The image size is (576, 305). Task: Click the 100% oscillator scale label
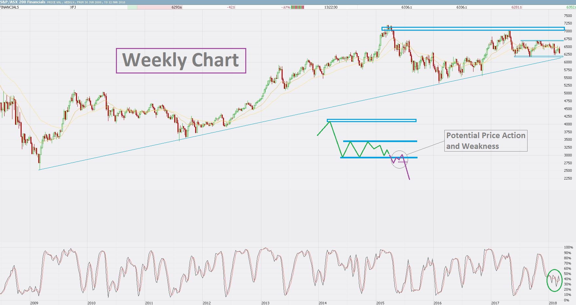[x=568, y=248]
